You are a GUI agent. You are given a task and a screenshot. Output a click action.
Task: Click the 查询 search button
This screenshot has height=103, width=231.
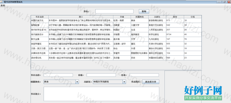point(144,11)
